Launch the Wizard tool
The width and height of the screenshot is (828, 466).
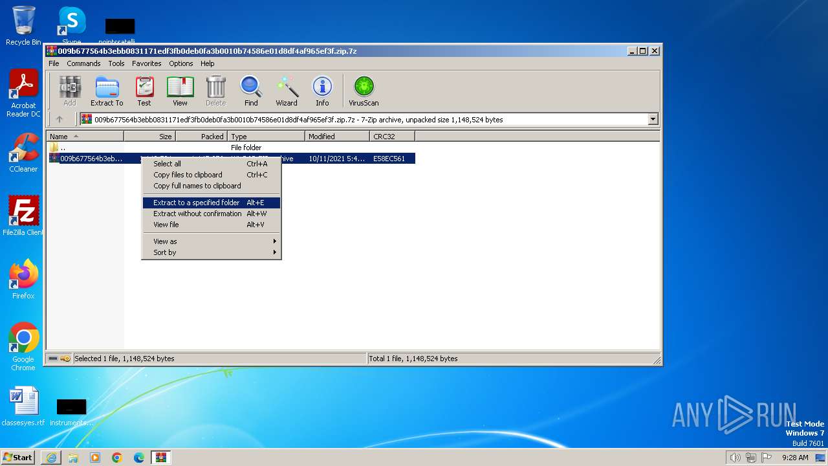pos(287,91)
